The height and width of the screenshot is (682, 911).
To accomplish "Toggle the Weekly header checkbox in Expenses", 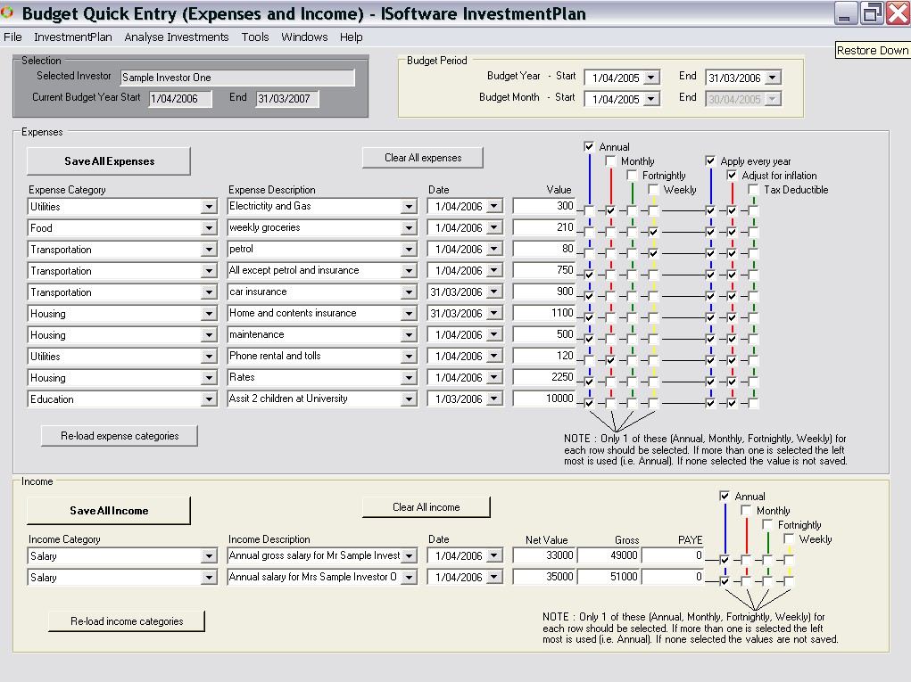I will 653,189.
